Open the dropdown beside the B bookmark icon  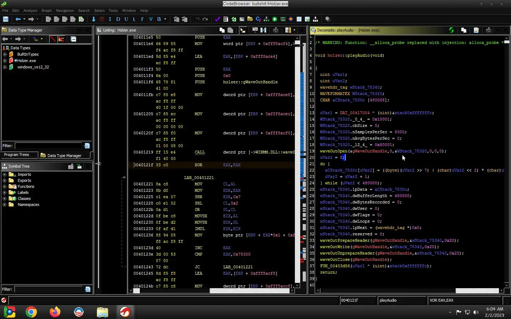point(165,19)
